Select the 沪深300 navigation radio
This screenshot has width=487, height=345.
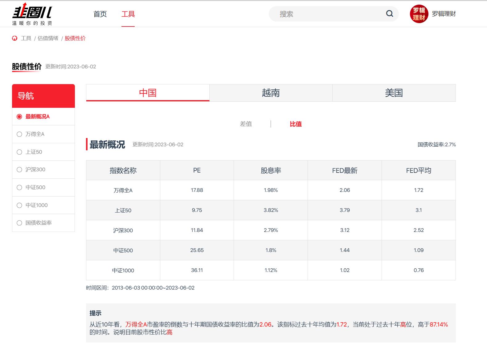(x=19, y=169)
